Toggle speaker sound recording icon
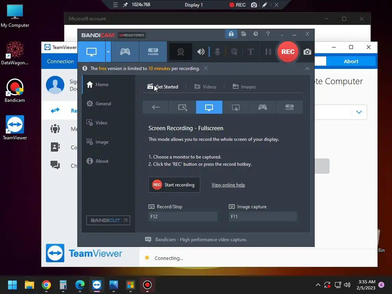Viewport: 392px width, 294px height. pos(201,52)
